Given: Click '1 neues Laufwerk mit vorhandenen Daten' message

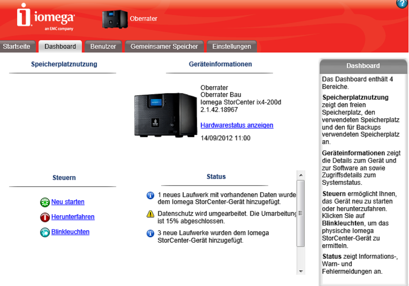Looking at the screenshot, I should [x=227, y=198].
